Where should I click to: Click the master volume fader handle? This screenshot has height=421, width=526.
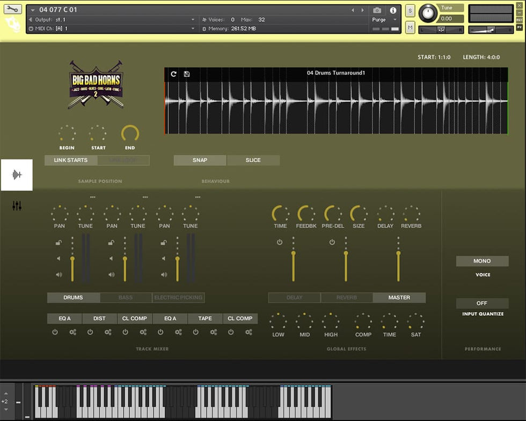[398, 252]
